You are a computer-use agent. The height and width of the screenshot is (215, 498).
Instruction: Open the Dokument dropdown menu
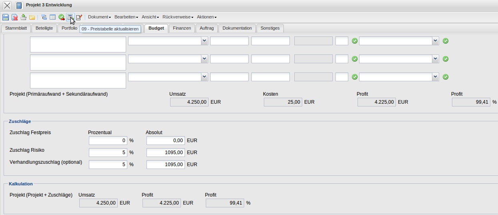[99, 17]
